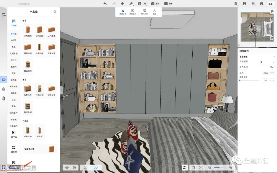Select the 配件 accessories category

14,106
